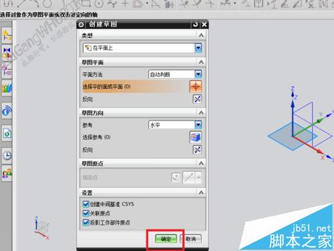Click the green 确定 button
Image resolution: width=334 pixels, height=251 pixels.
(x=166, y=239)
